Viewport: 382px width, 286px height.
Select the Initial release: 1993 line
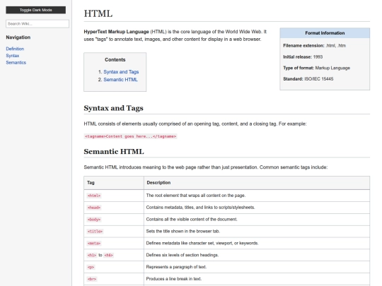pyautogui.click(x=303, y=56)
